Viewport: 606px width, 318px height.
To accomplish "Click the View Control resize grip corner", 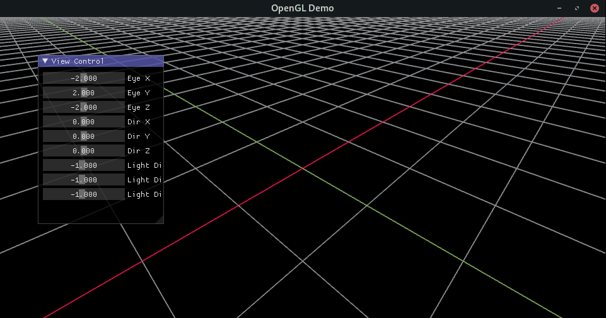I will [x=160, y=220].
